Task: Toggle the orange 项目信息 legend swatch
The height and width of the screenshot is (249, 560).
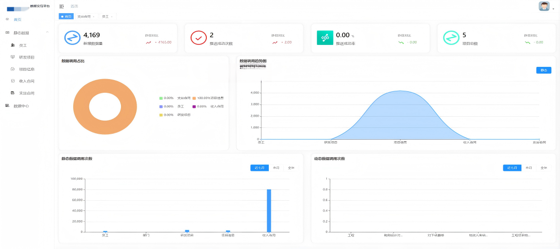Action: tap(194, 98)
